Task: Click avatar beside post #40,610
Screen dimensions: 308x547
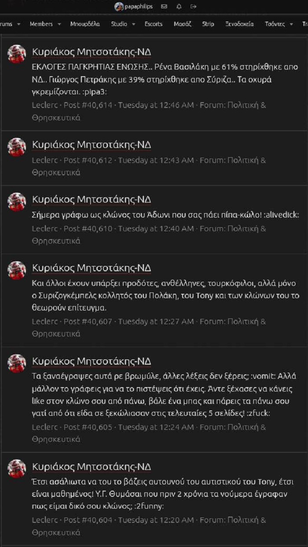Action: coord(17,202)
